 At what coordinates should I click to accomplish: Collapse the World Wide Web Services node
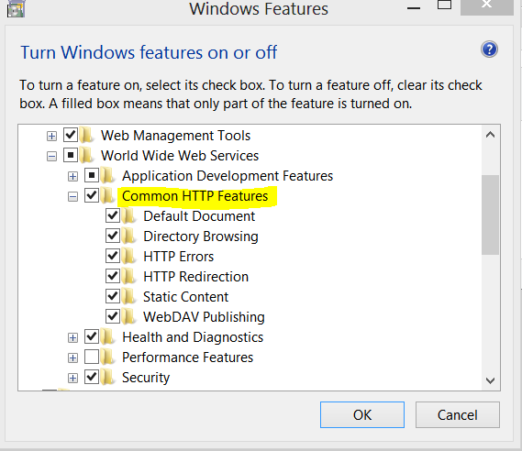coord(51,157)
